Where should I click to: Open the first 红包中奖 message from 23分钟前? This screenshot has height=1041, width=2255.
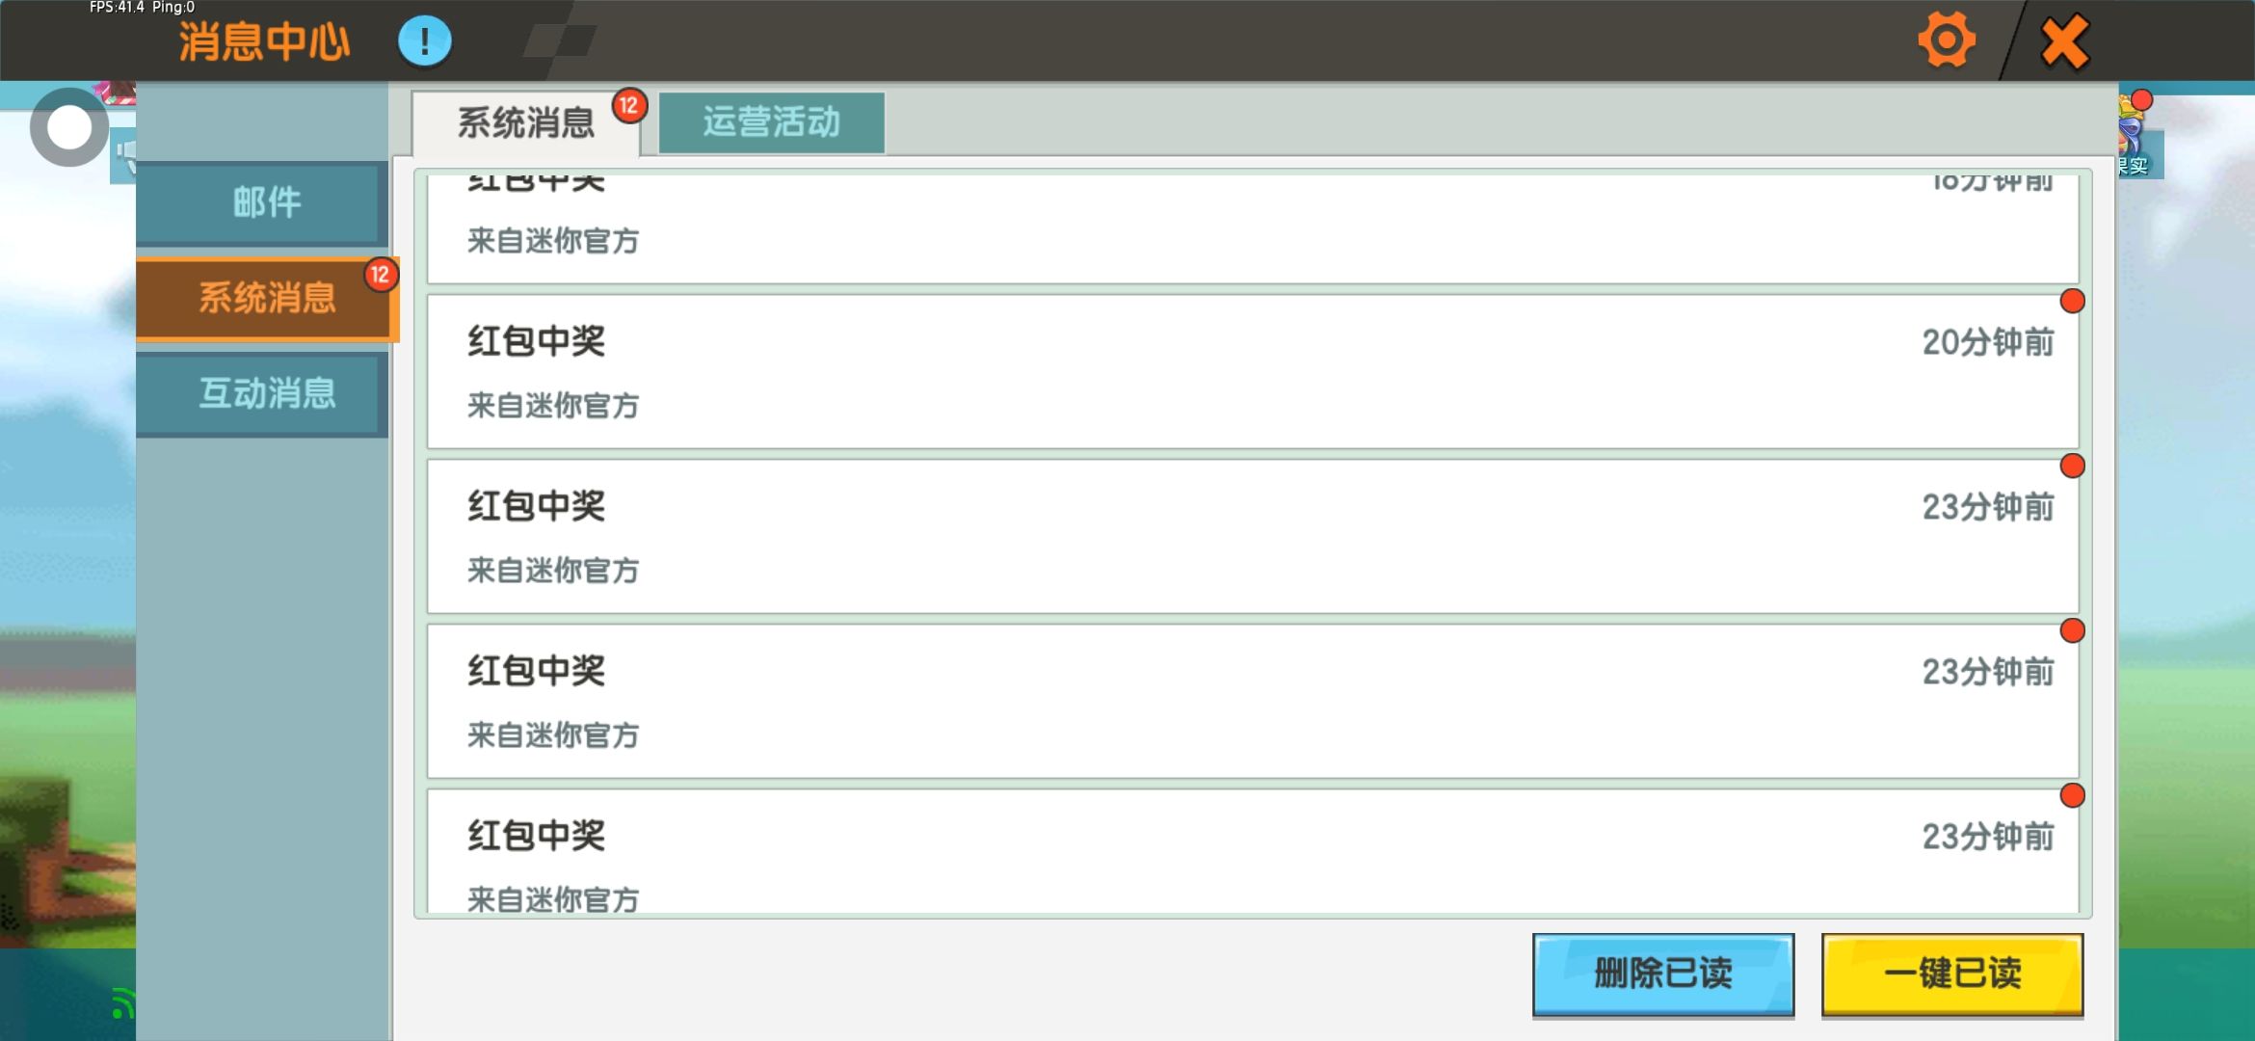(x=1253, y=537)
